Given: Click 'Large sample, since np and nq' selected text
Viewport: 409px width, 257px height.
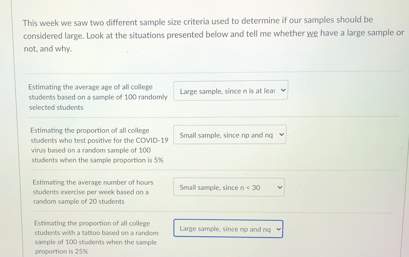Looking at the screenshot, I should click(225, 229).
